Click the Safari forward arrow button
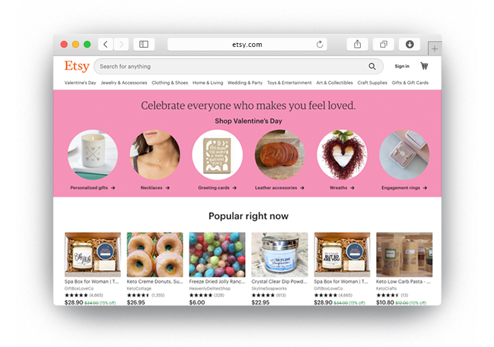Screen dimensions: 494x347 click(x=121, y=44)
